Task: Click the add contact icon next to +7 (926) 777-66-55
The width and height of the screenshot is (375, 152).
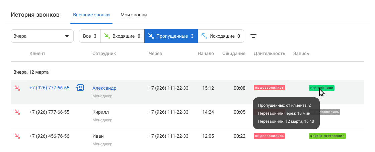Action: pyautogui.click(x=80, y=88)
